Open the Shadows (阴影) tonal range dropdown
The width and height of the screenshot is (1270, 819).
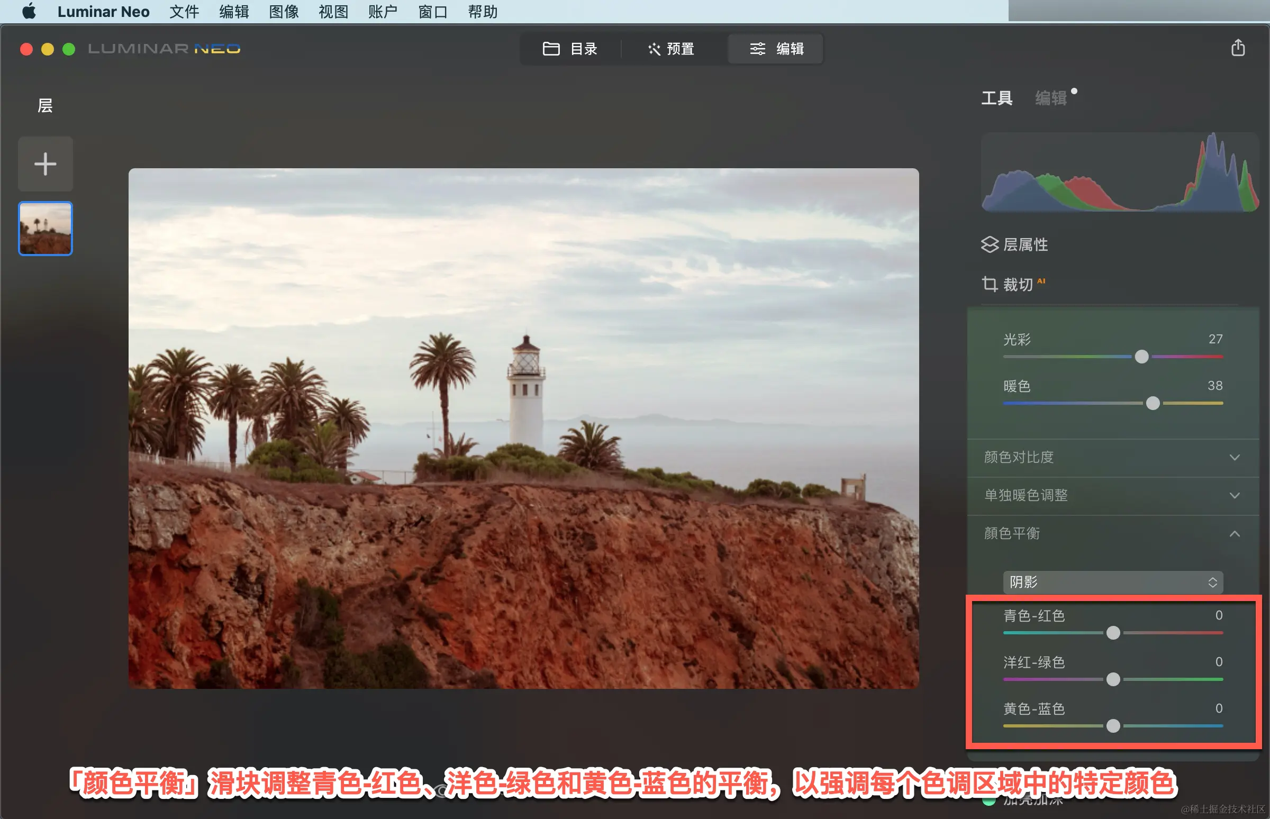[x=1113, y=582]
